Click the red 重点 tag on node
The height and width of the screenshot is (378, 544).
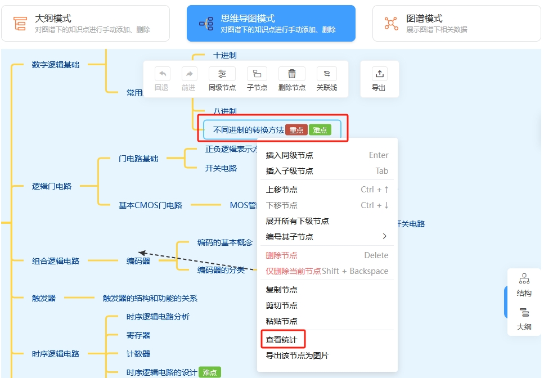click(296, 130)
